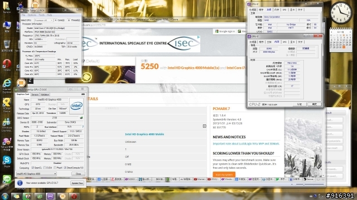Viewport: 357px width, 200px height.
Task: Click the Google sign in bookmark icon
Action: (x=217, y=31)
